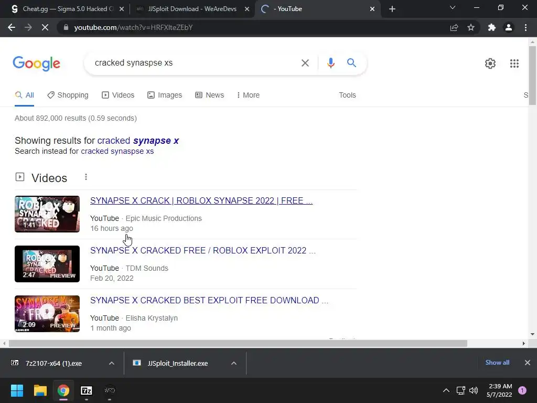Click the horizontal scrollbar right arrow
This screenshot has width=537, height=403.
(524, 343)
